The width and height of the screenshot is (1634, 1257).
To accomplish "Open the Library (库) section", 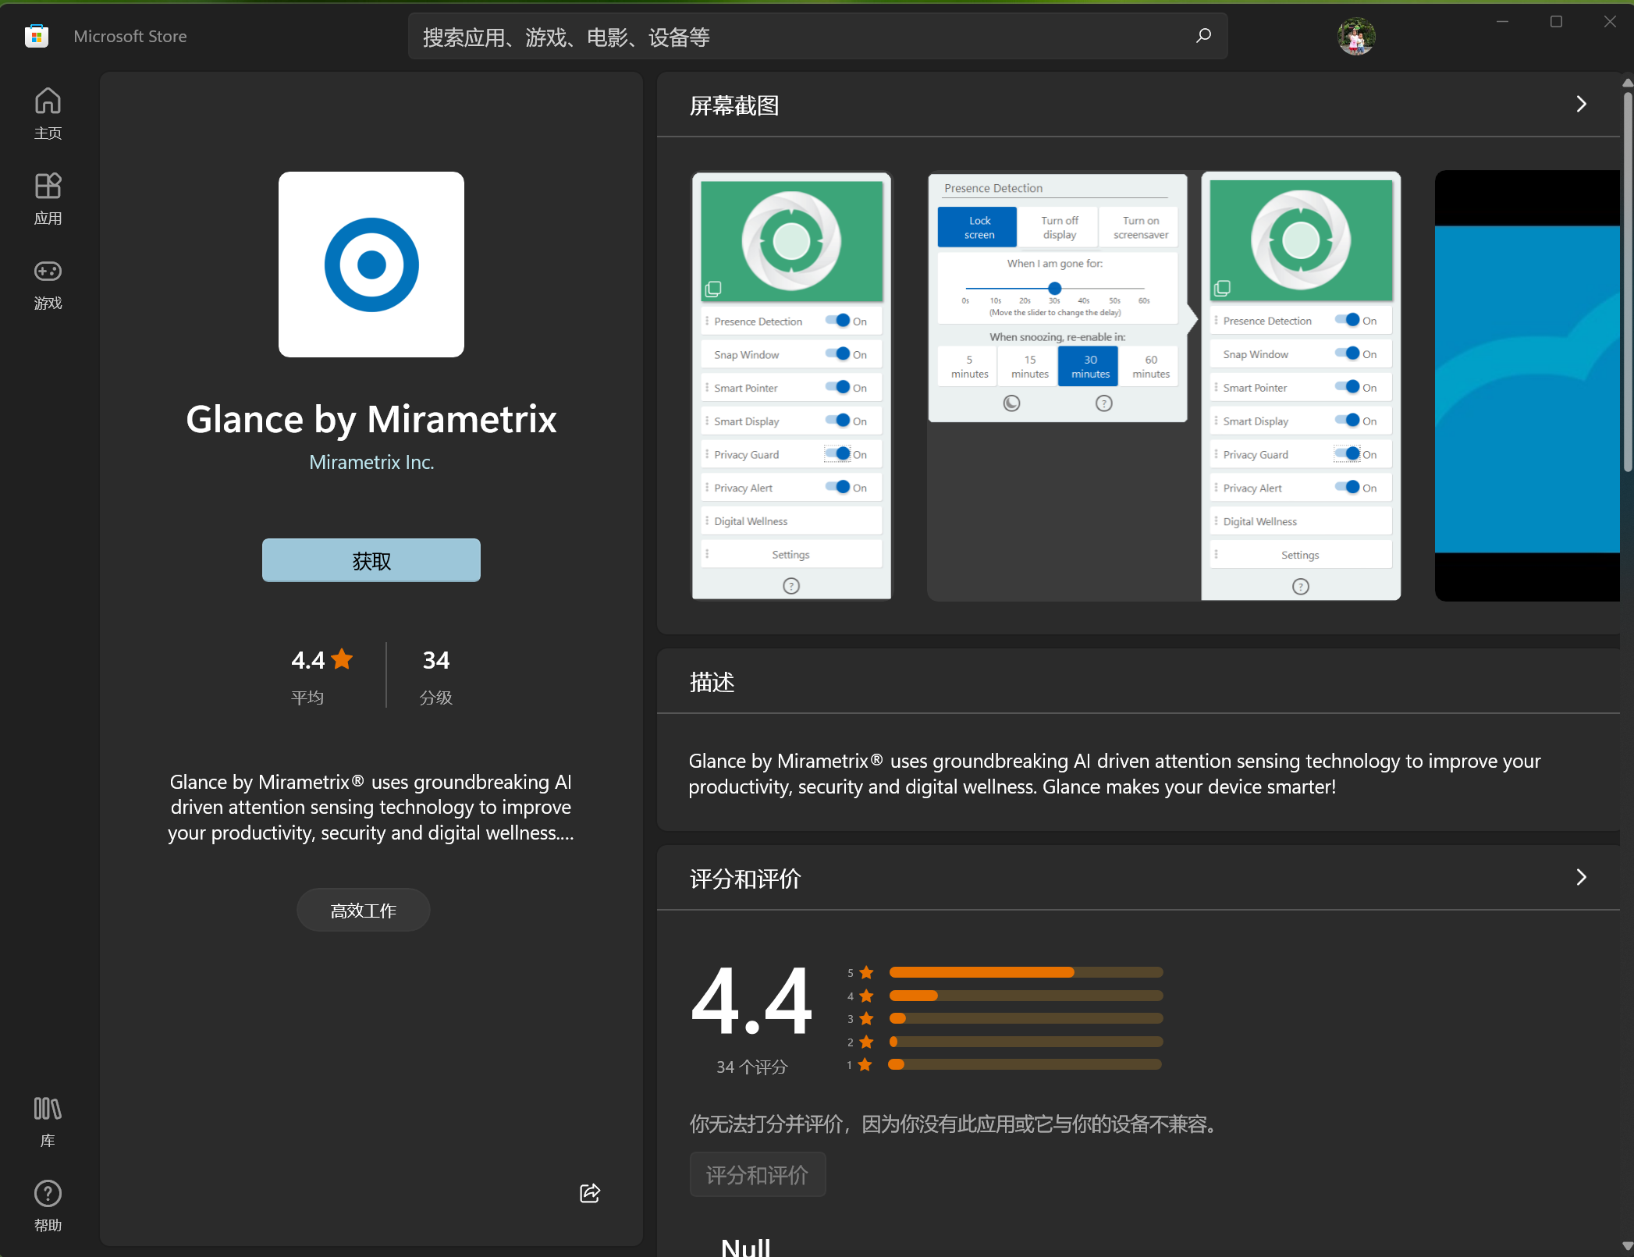I will click(48, 1121).
